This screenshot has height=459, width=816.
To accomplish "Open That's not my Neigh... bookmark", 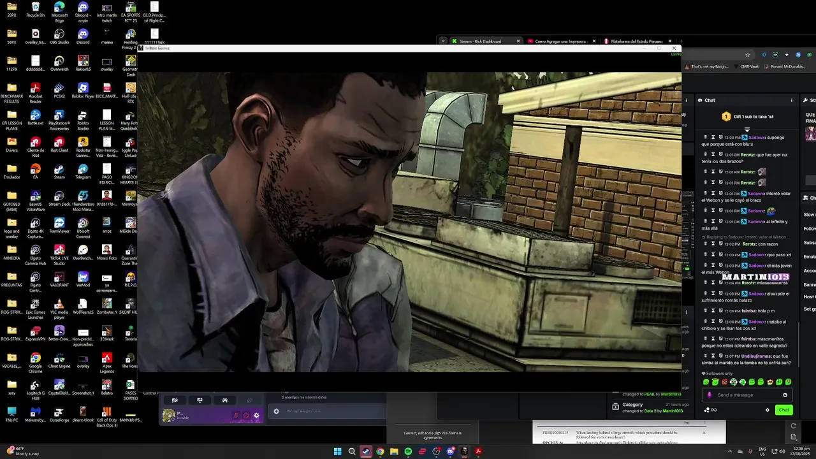I will [x=706, y=66].
